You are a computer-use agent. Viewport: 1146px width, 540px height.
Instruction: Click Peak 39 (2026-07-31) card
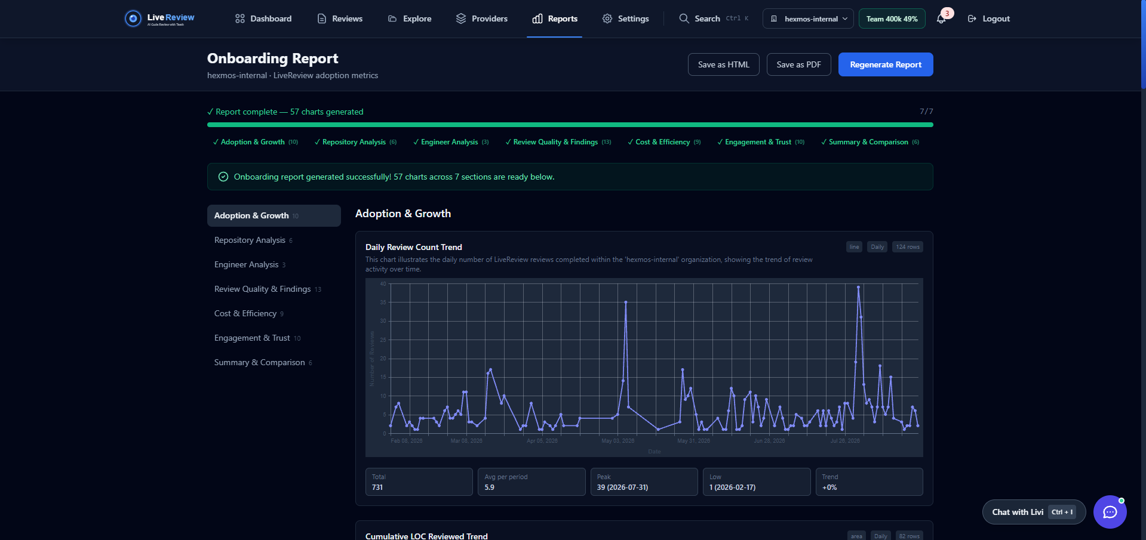tap(644, 482)
